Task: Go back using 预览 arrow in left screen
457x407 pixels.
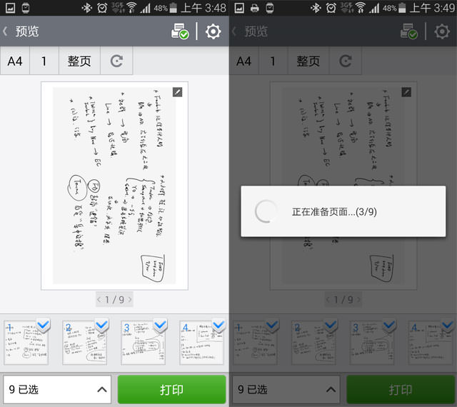Action: point(6,31)
